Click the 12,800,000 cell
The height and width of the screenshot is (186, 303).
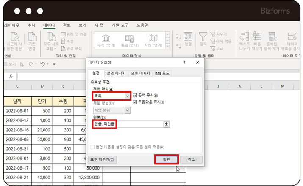[x=88, y=178]
